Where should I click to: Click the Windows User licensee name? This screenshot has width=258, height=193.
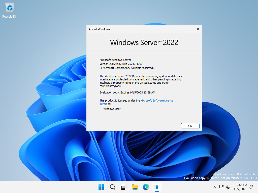click(112, 109)
